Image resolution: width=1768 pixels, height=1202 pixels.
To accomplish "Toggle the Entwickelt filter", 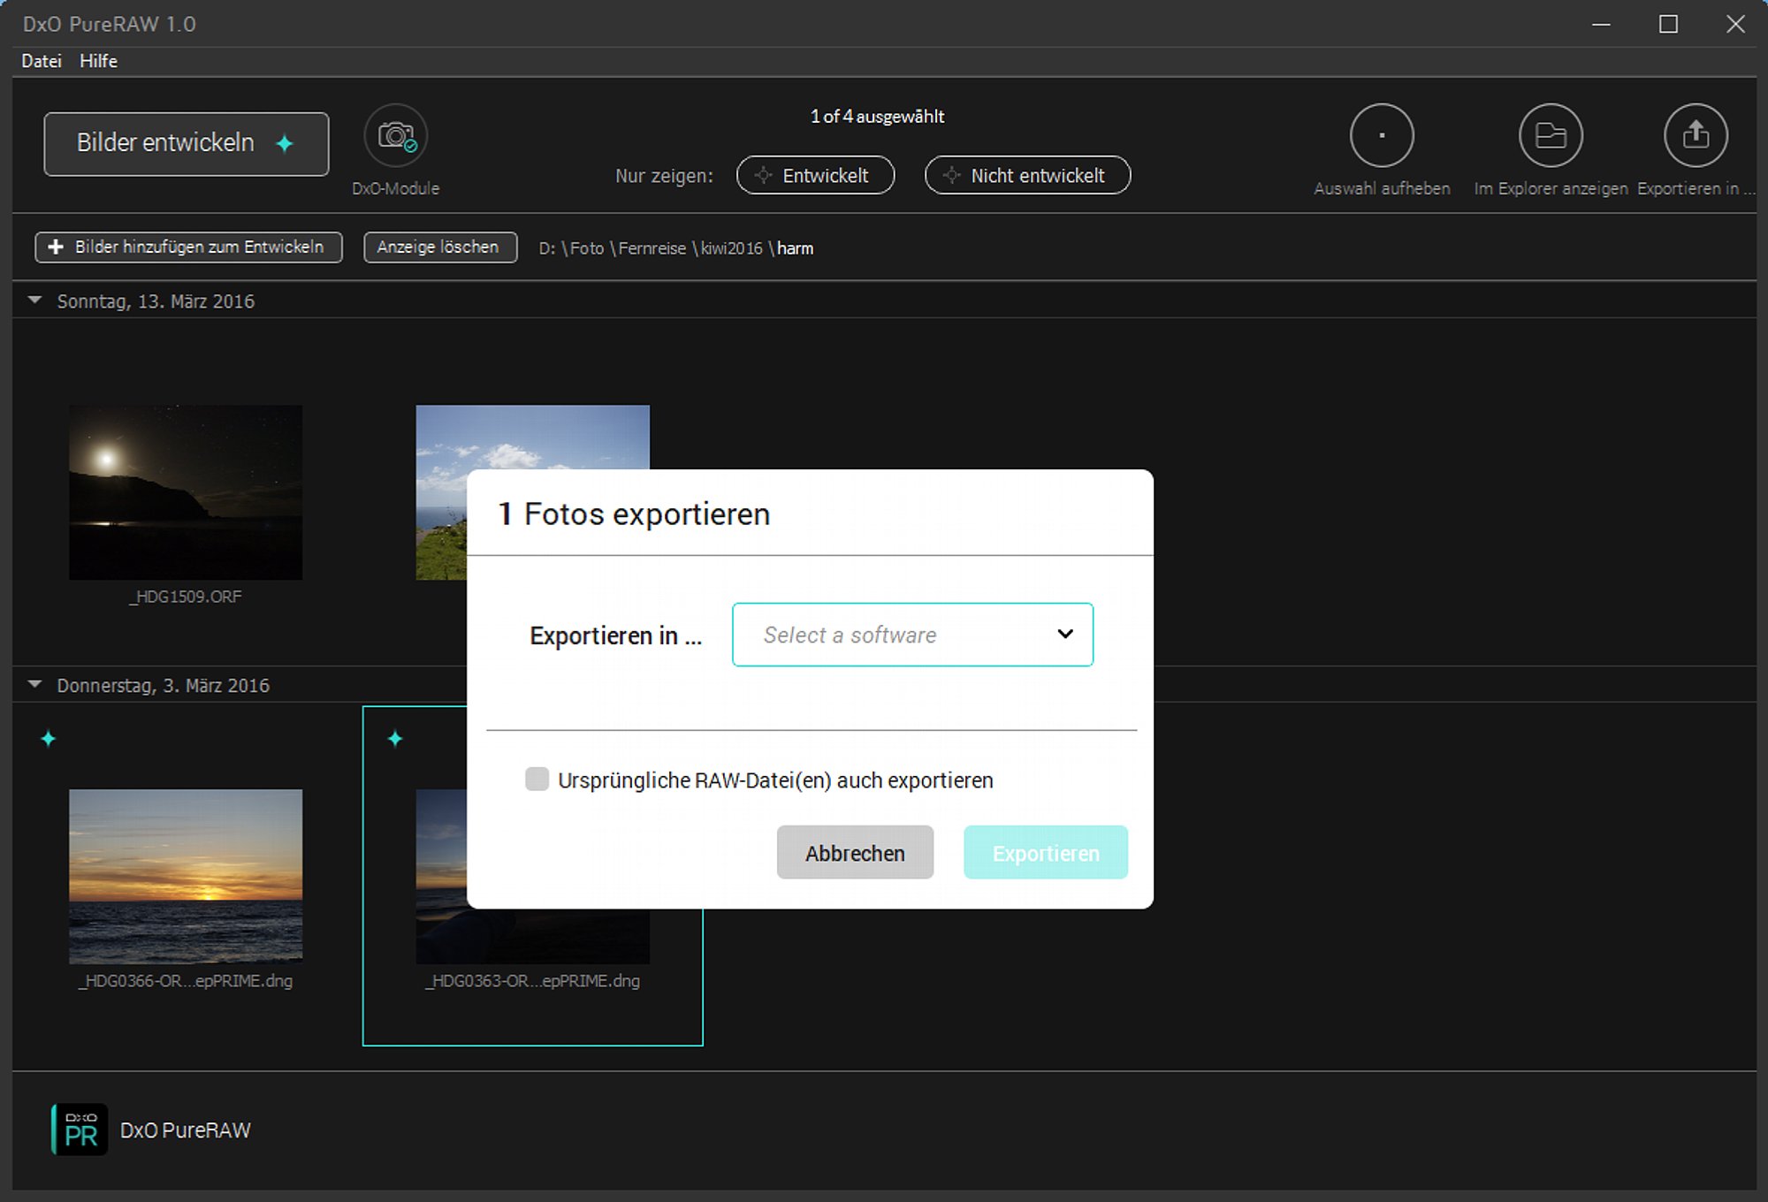I will [815, 175].
